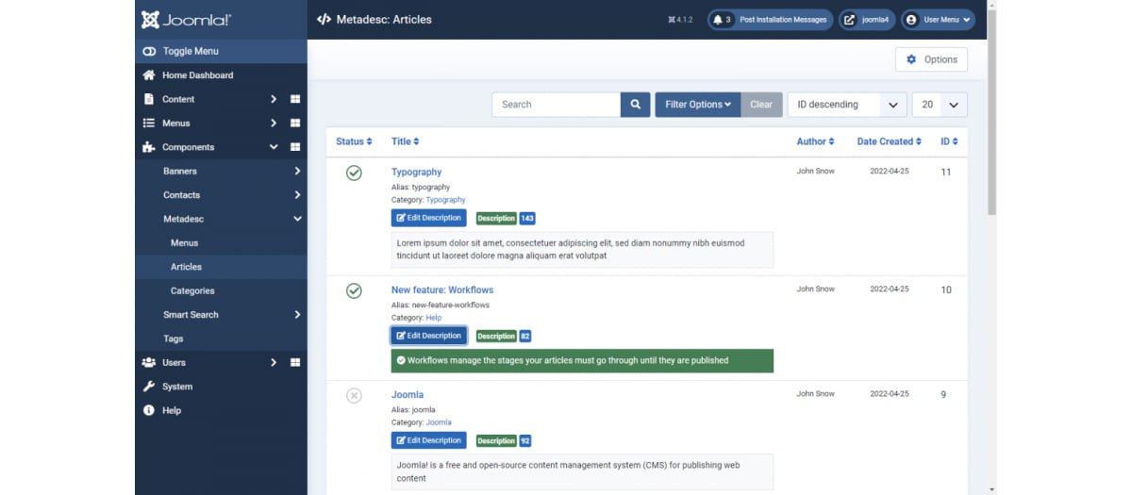This screenshot has width=1132, height=495.
Task: Click the magnifier search button
Action: pyautogui.click(x=636, y=105)
